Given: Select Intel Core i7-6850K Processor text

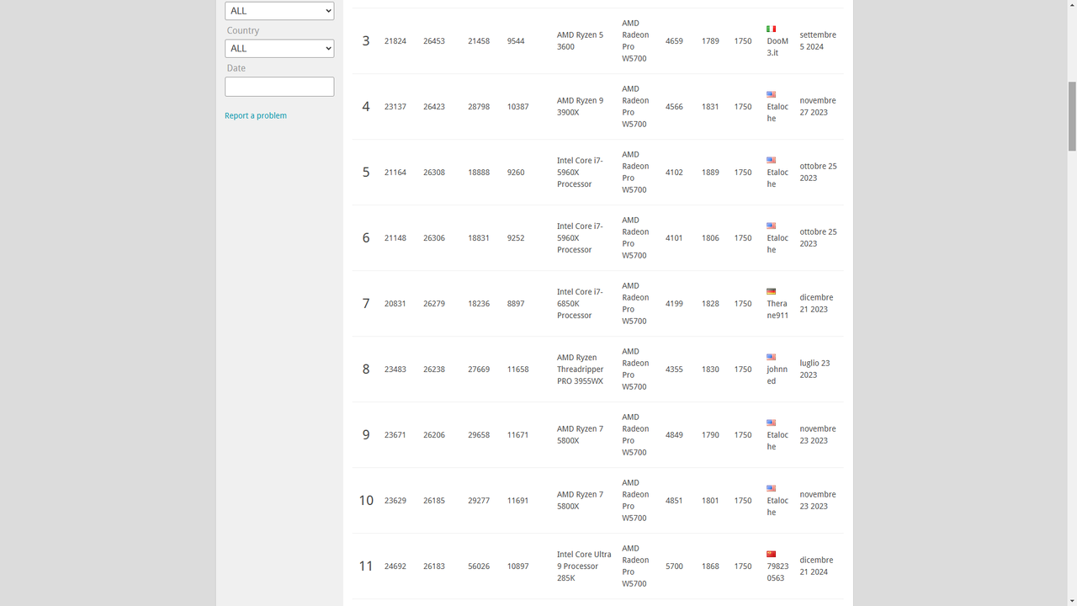Looking at the screenshot, I should tap(580, 304).
